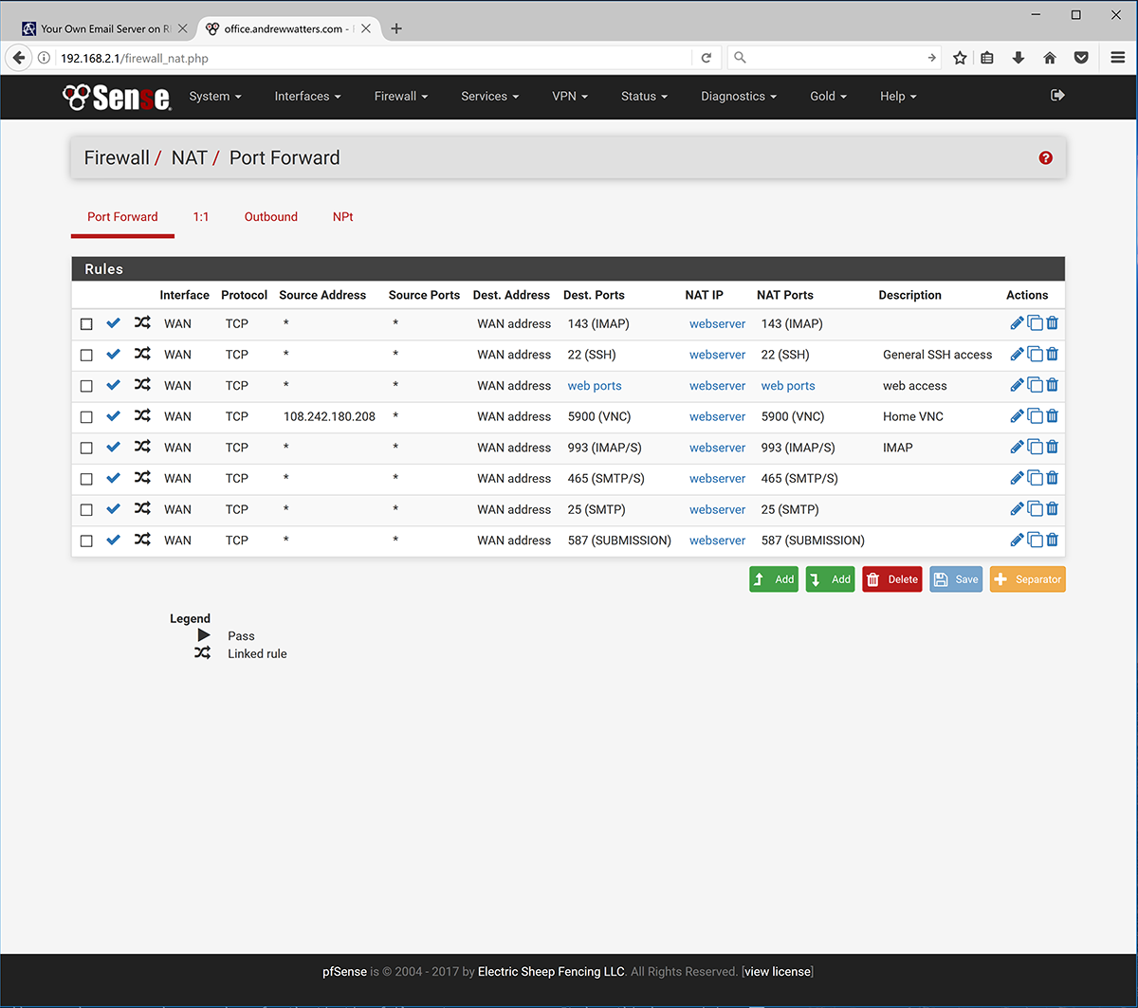Click the view license link

tap(778, 971)
